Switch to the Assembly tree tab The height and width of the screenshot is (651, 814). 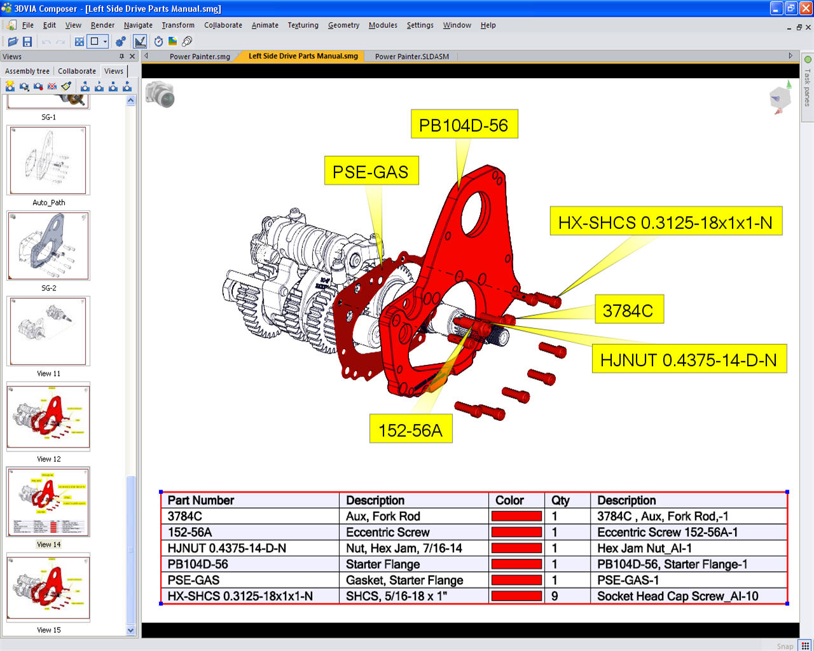[x=27, y=71]
